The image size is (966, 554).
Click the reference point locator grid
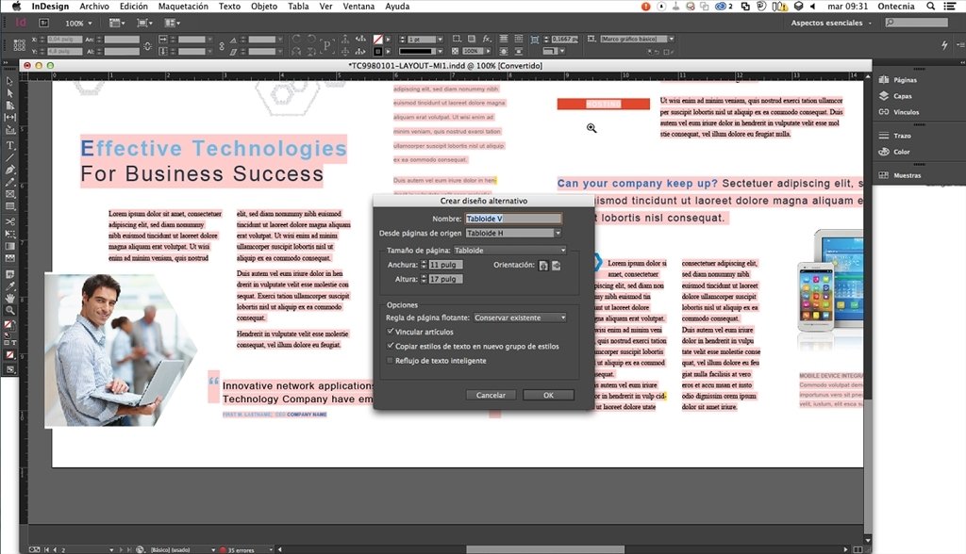click(x=19, y=45)
